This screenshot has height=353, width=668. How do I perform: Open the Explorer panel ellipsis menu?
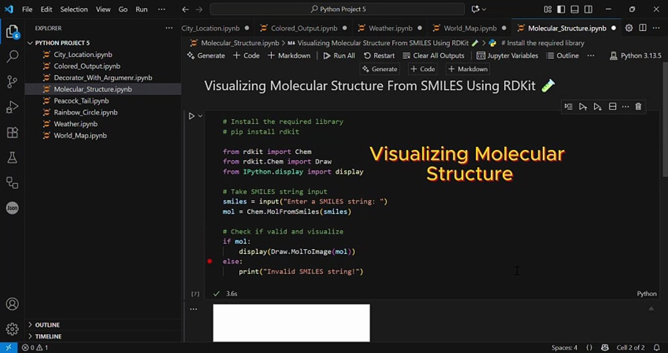(x=169, y=28)
